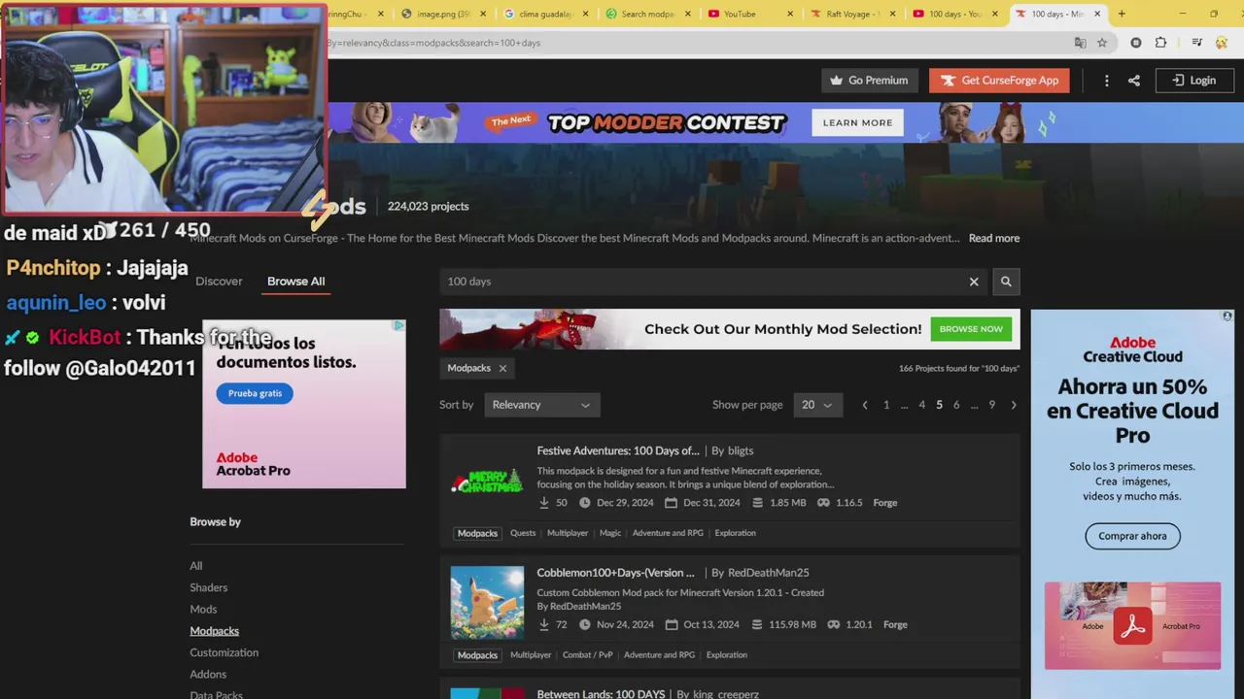Browse by Mods category

tap(203, 610)
